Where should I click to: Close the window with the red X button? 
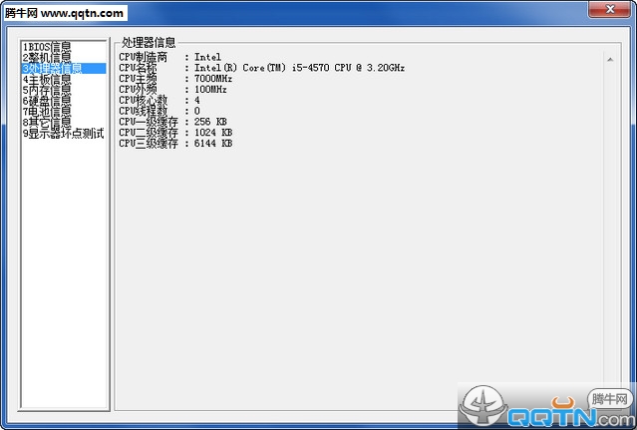(x=609, y=9)
